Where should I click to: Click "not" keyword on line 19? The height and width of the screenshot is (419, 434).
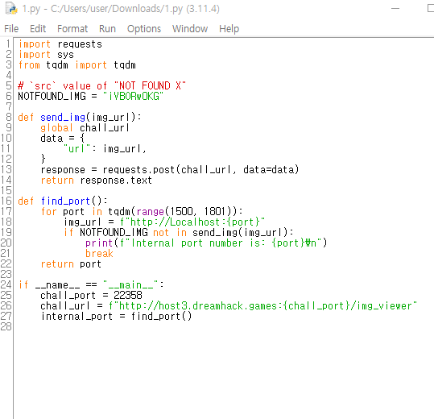[x=161, y=233]
